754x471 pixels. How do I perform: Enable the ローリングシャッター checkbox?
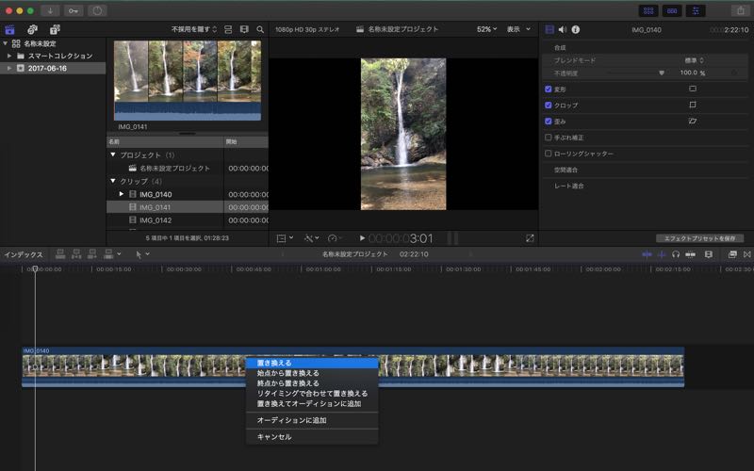coord(549,153)
